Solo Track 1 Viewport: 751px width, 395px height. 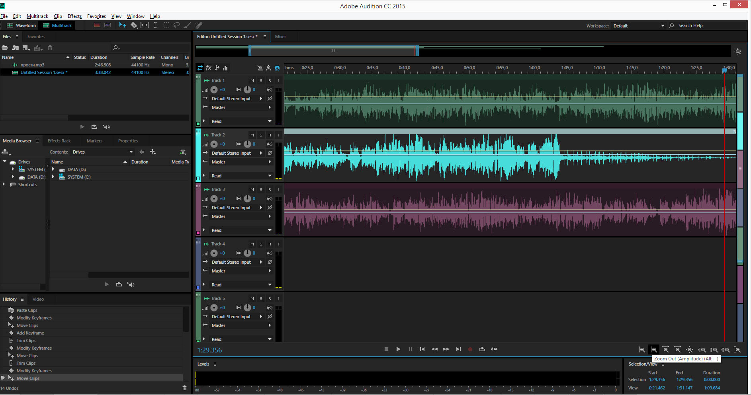[x=261, y=80]
